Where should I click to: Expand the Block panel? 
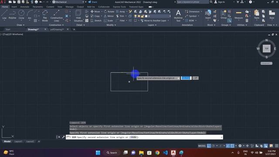(x=211, y=25)
